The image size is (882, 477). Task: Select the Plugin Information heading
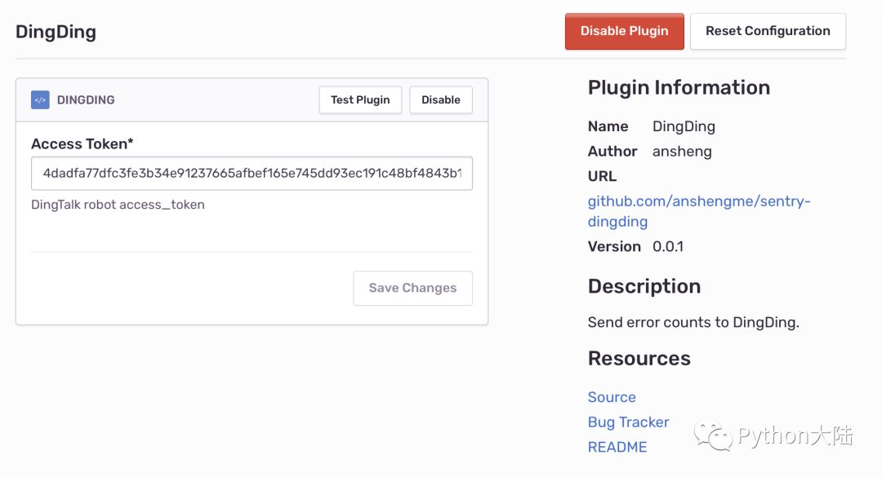[x=679, y=87]
